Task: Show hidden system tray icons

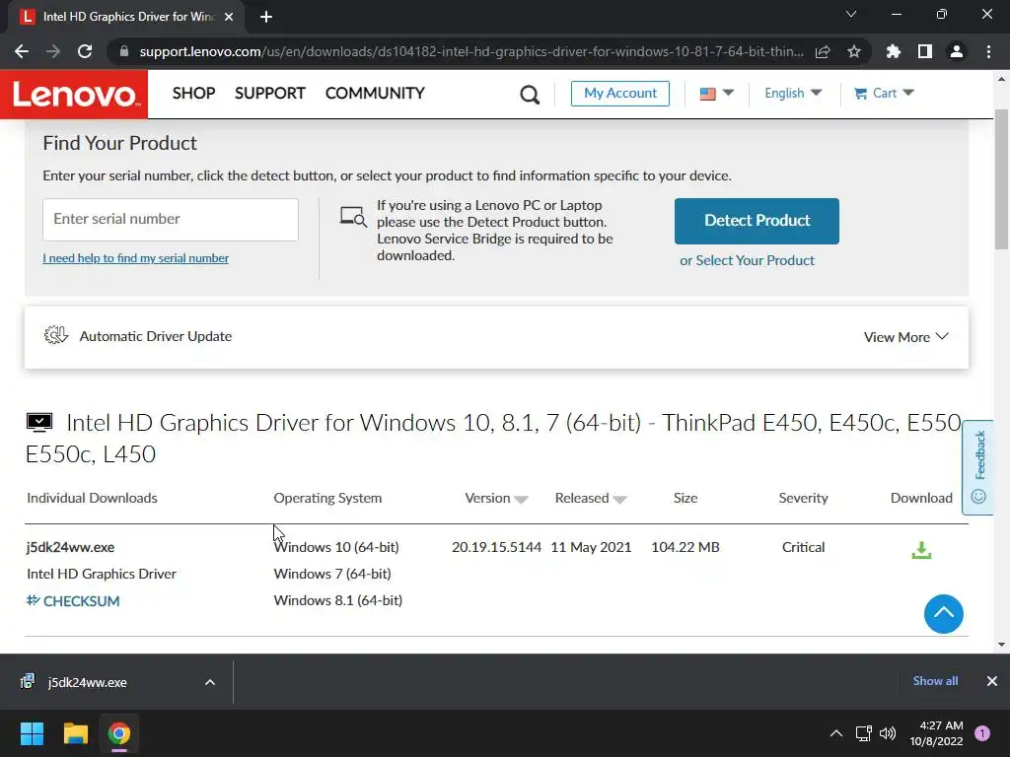Action: [836, 733]
